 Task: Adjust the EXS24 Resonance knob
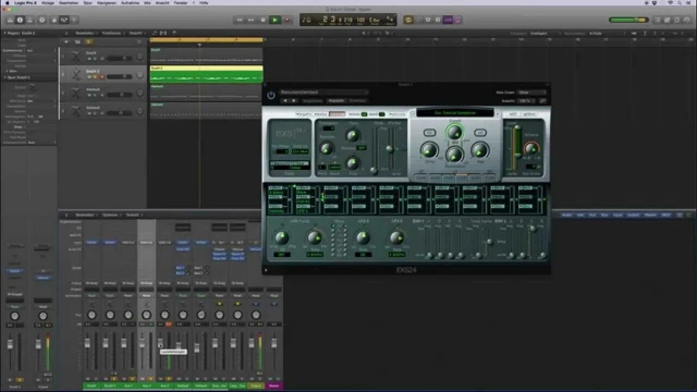pyautogui.click(x=454, y=155)
